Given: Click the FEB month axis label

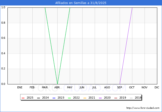Looking at the screenshot, I should [x=32, y=87].
